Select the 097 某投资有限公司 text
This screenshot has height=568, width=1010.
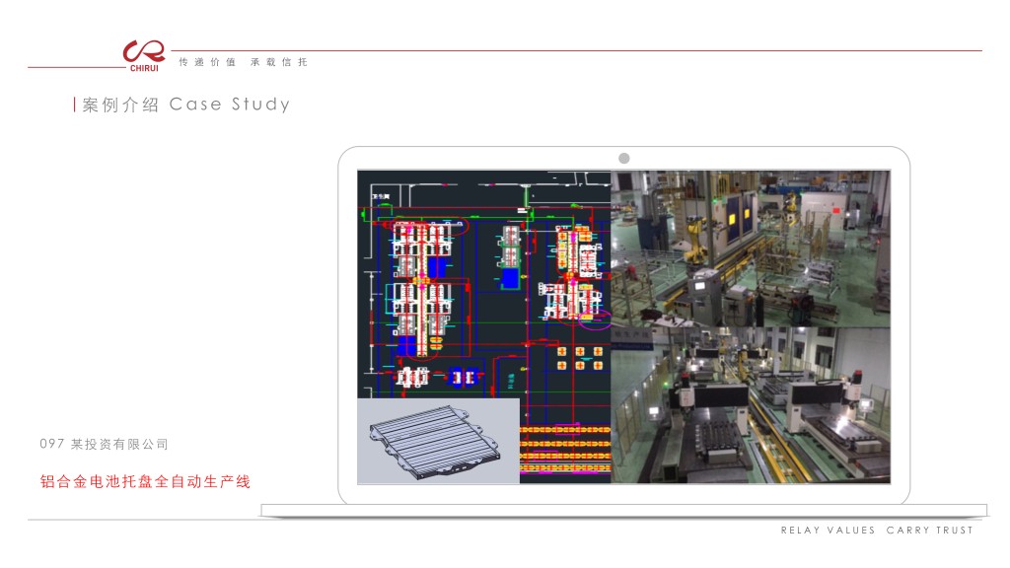(105, 445)
